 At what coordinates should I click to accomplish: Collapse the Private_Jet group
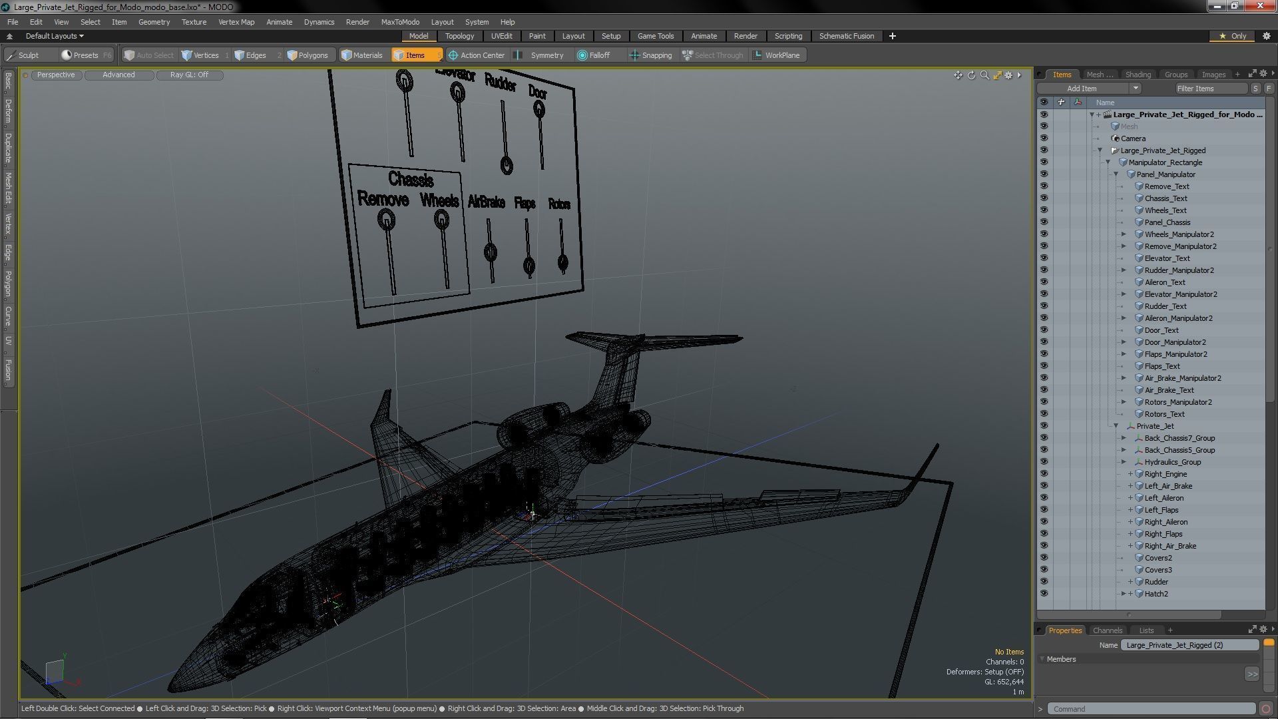(1116, 426)
